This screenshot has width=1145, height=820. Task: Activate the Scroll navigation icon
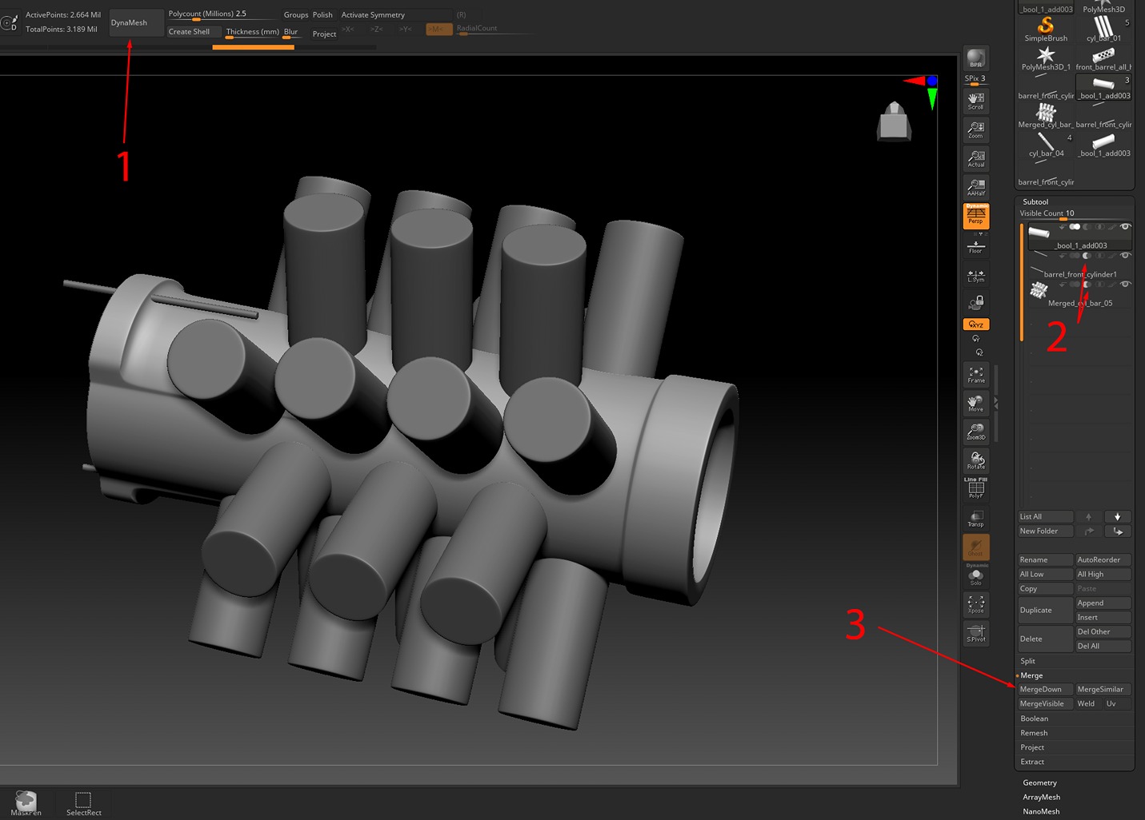tap(975, 100)
